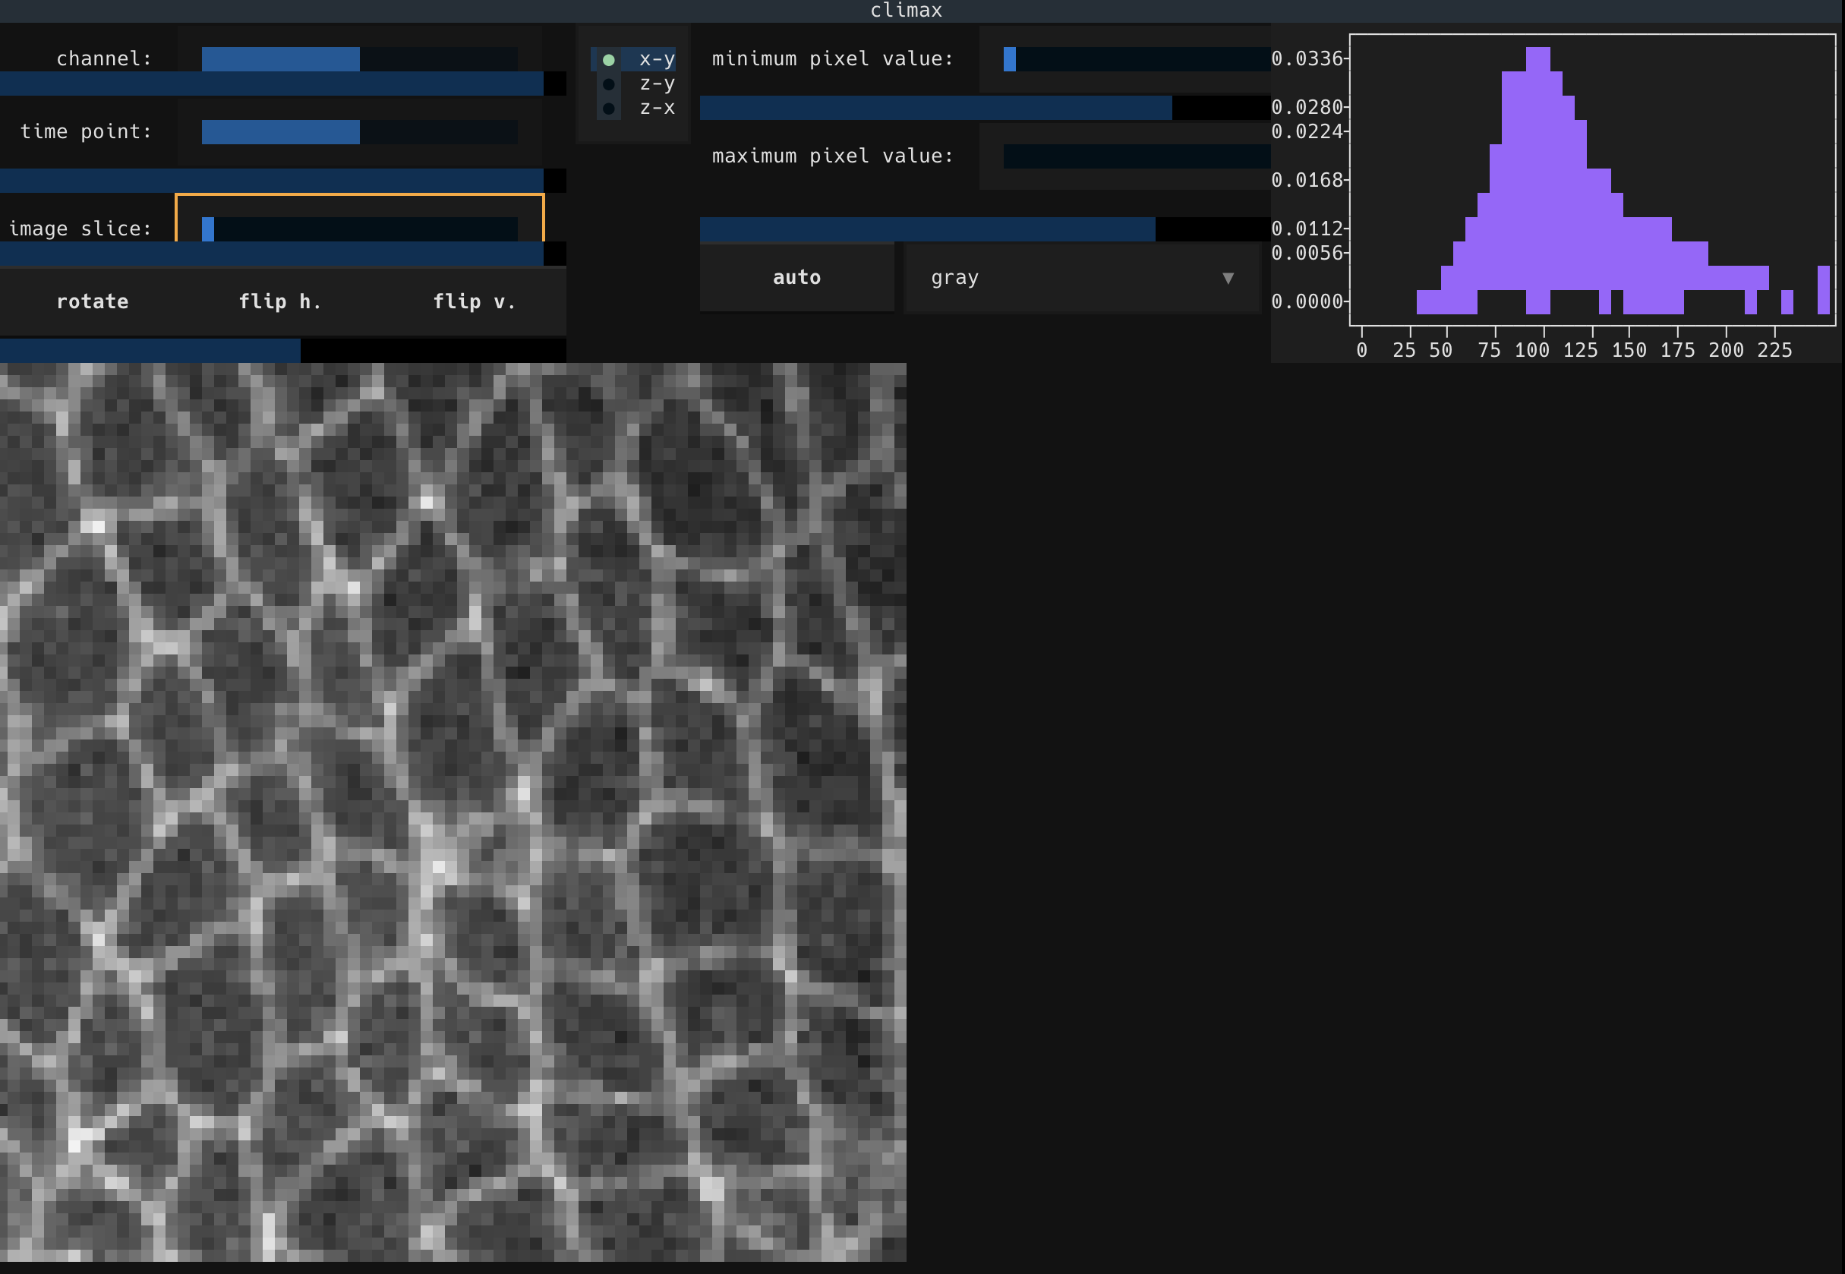Adjust the channel slider
The width and height of the screenshot is (1845, 1274).
[359, 58]
